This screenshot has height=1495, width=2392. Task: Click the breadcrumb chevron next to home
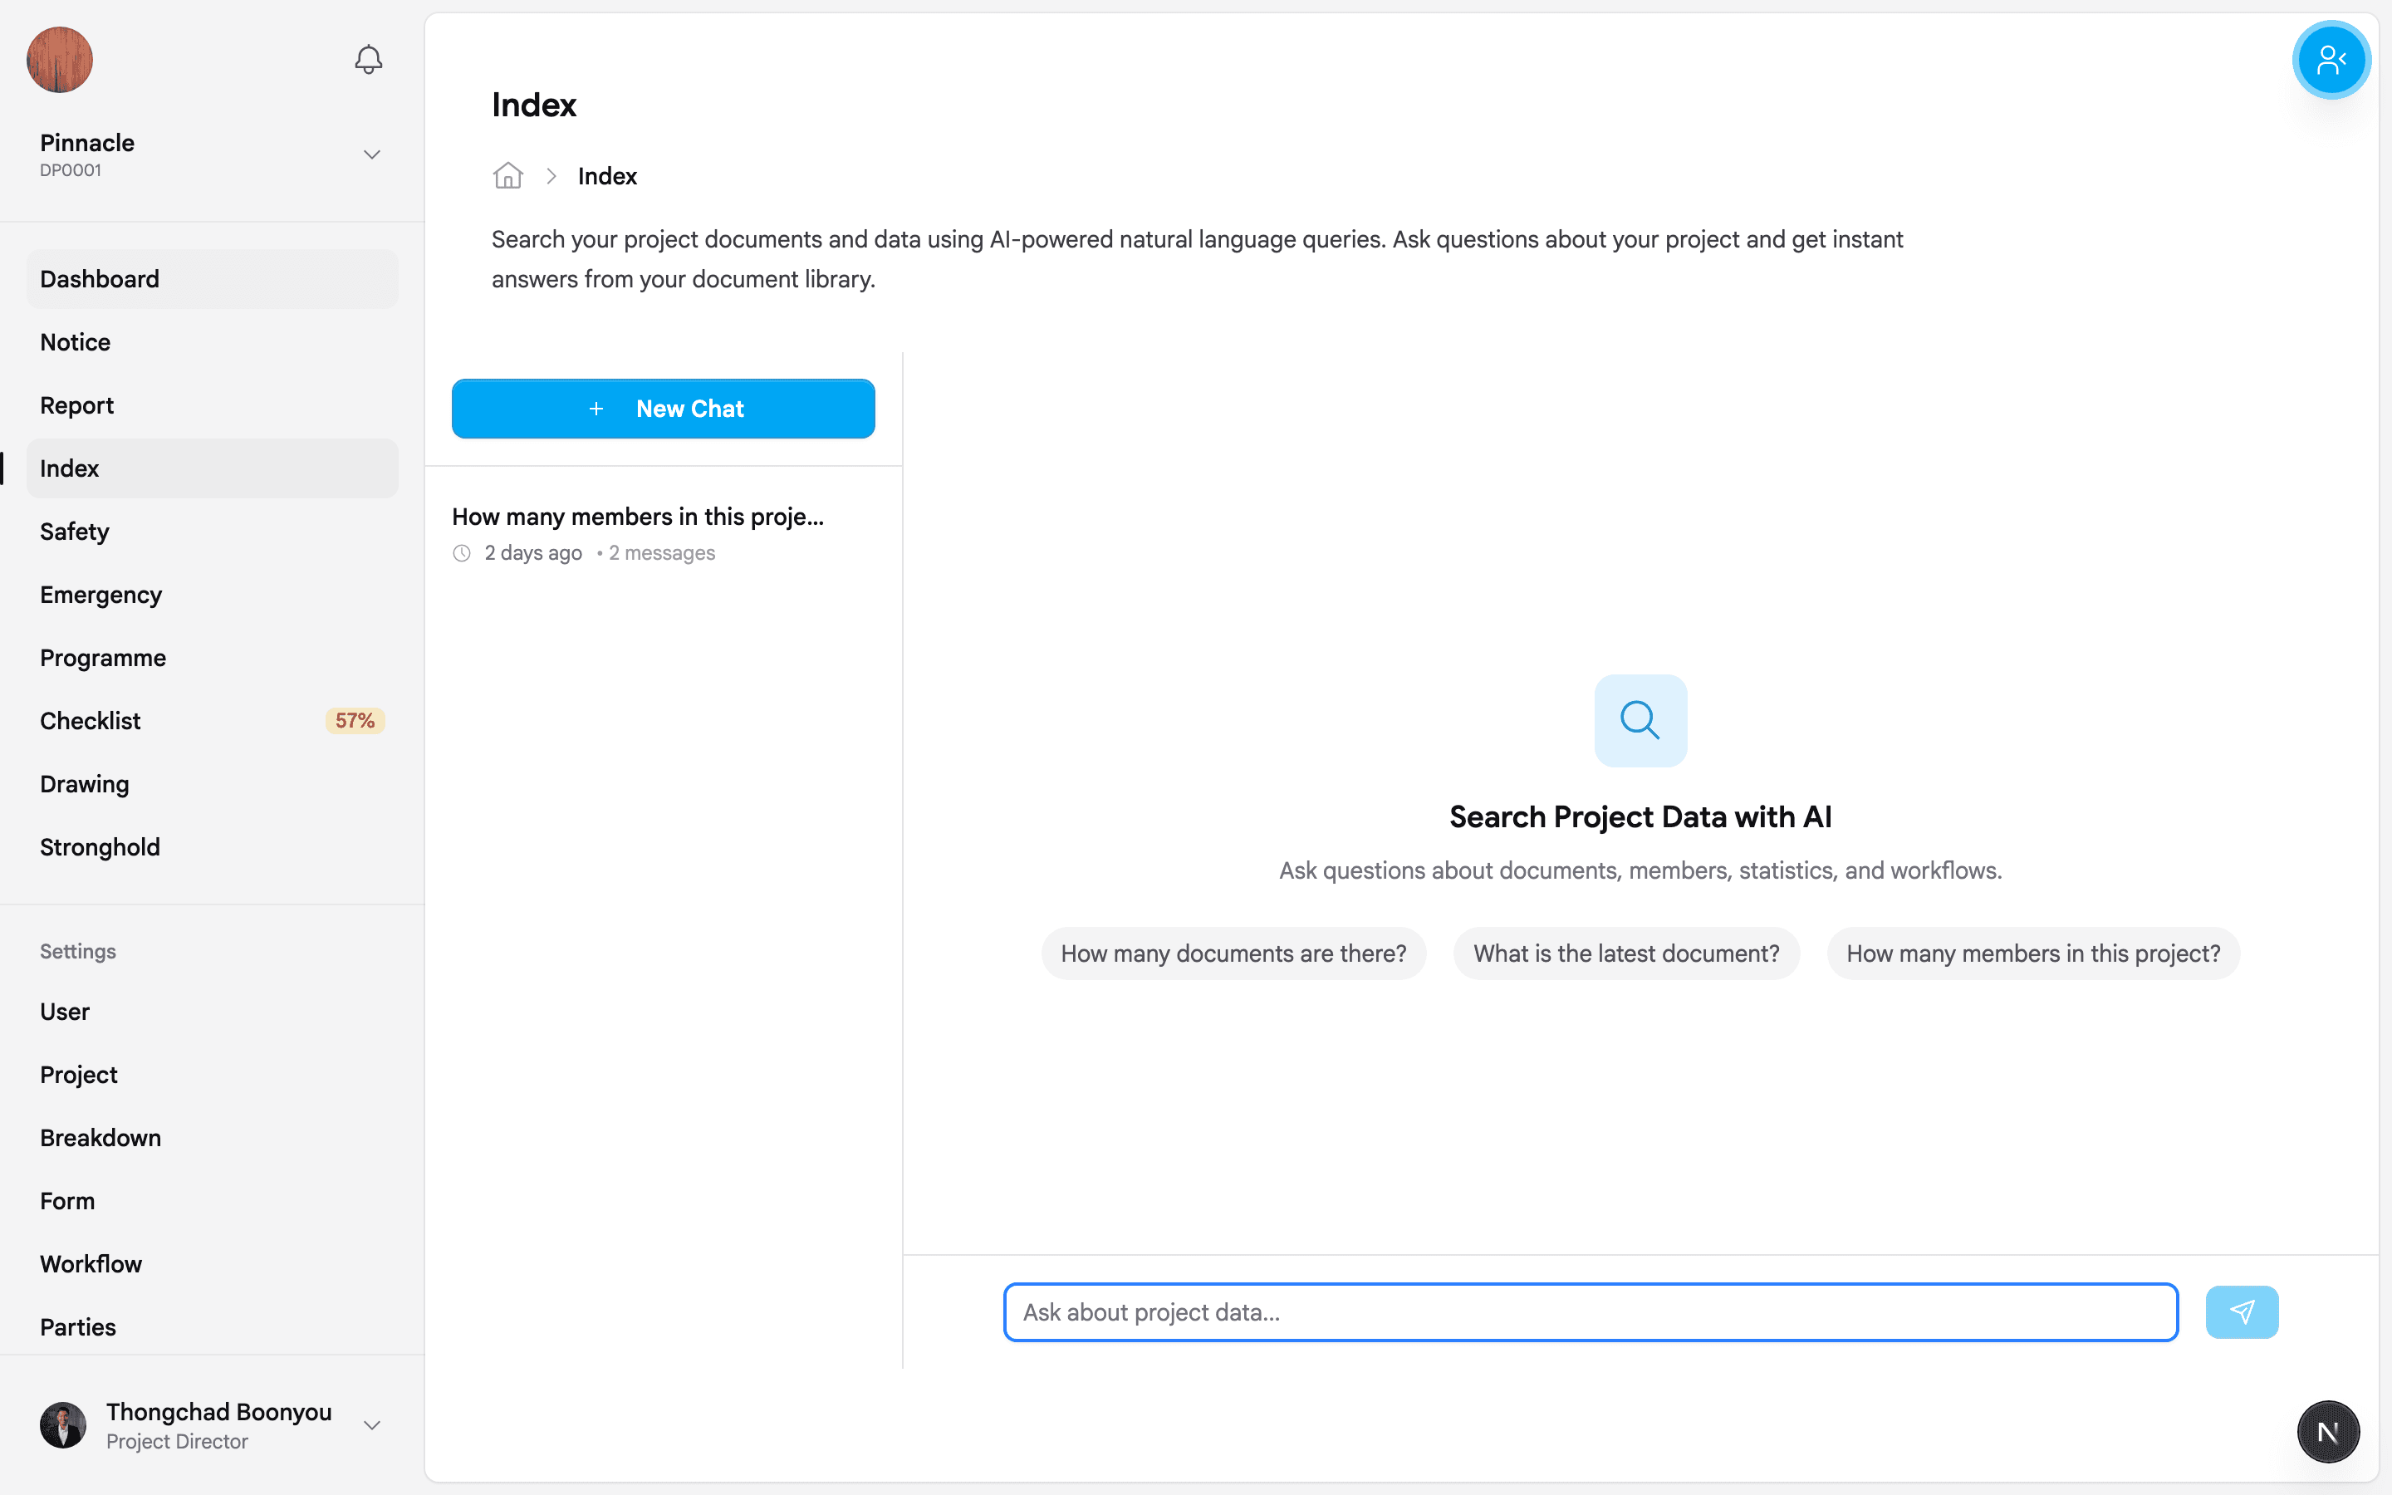551,175
